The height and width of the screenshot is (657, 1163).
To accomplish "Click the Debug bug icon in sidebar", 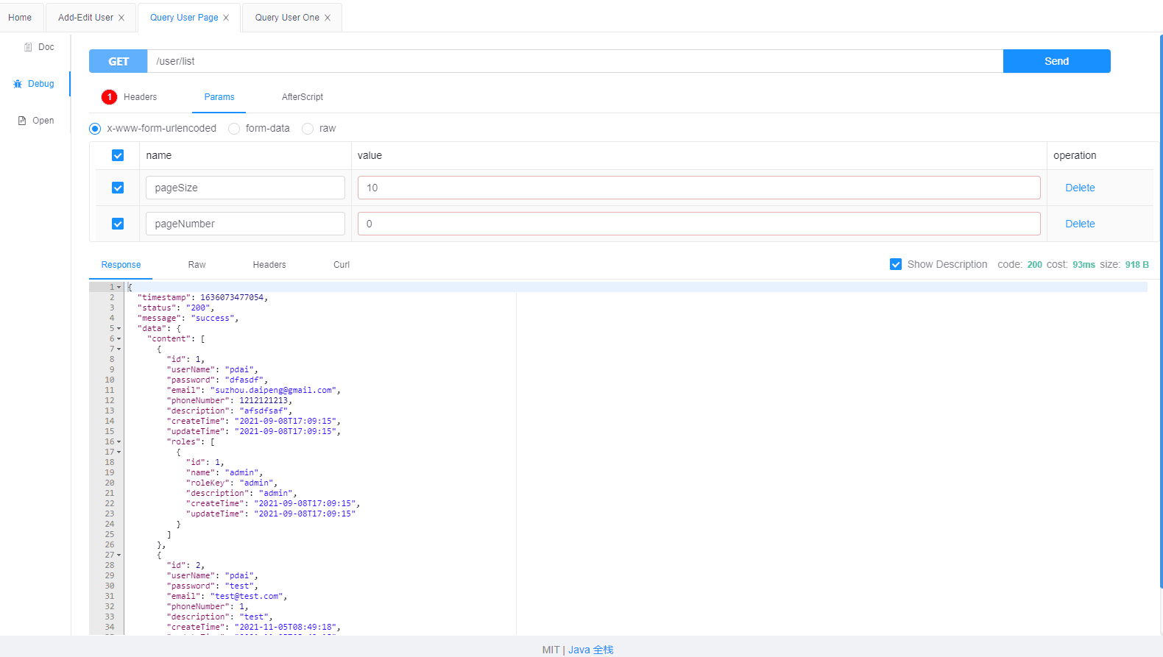I will (18, 84).
